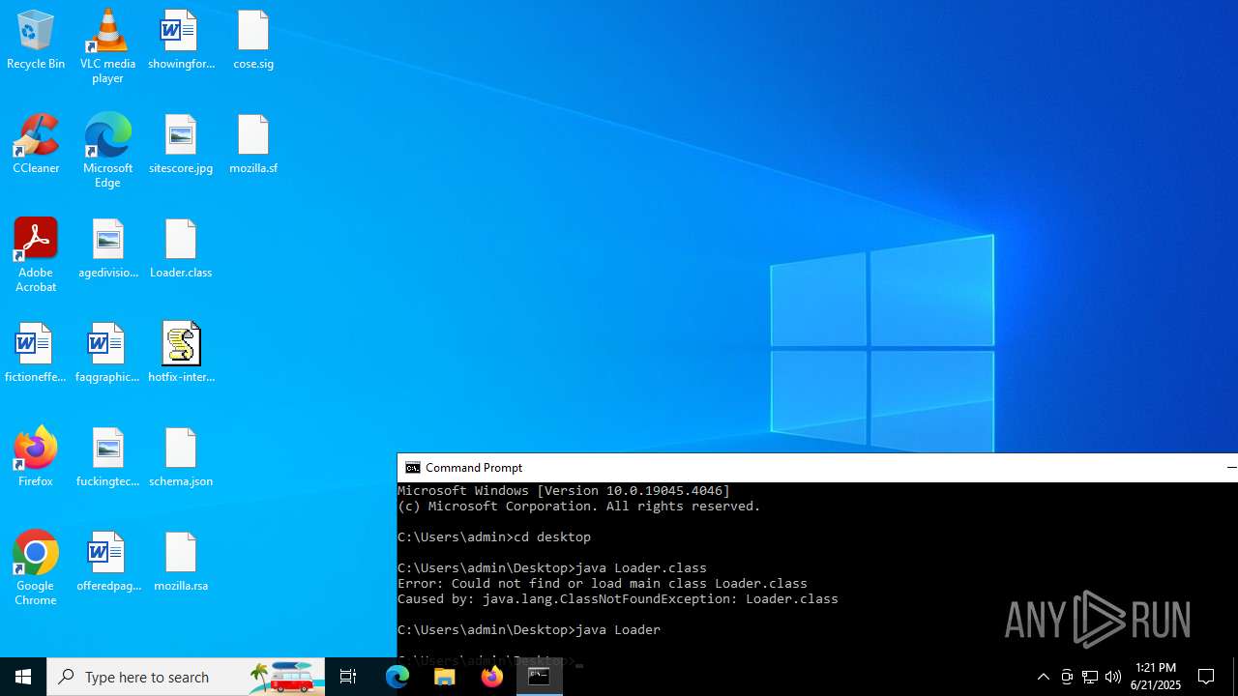1238x696 pixels.
Task: Click the Command Prompt window title text
Action: point(474,468)
